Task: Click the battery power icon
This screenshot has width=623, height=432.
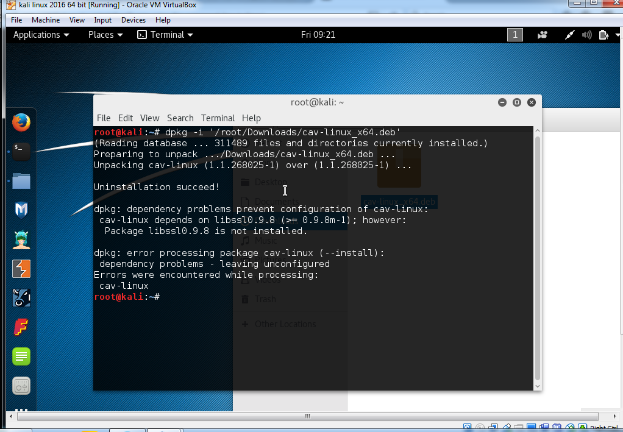Action: pyautogui.click(x=603, y=35)
